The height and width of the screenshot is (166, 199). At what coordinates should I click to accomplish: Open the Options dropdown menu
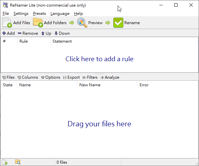point(51,77)
